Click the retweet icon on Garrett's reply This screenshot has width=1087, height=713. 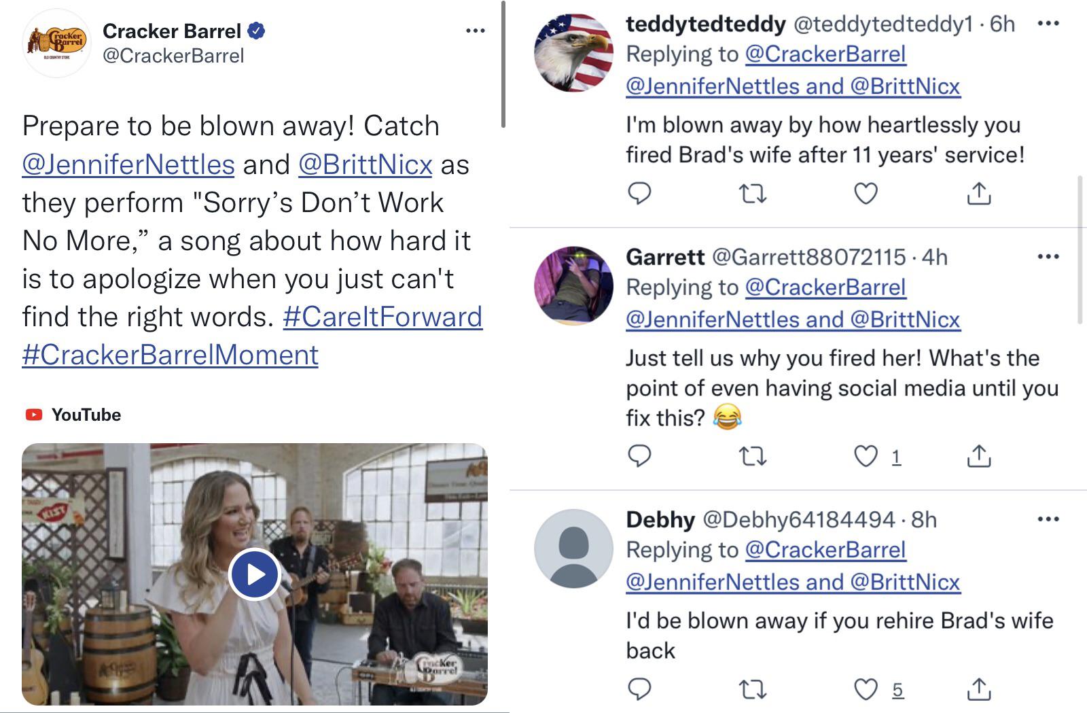pos(753,456)
